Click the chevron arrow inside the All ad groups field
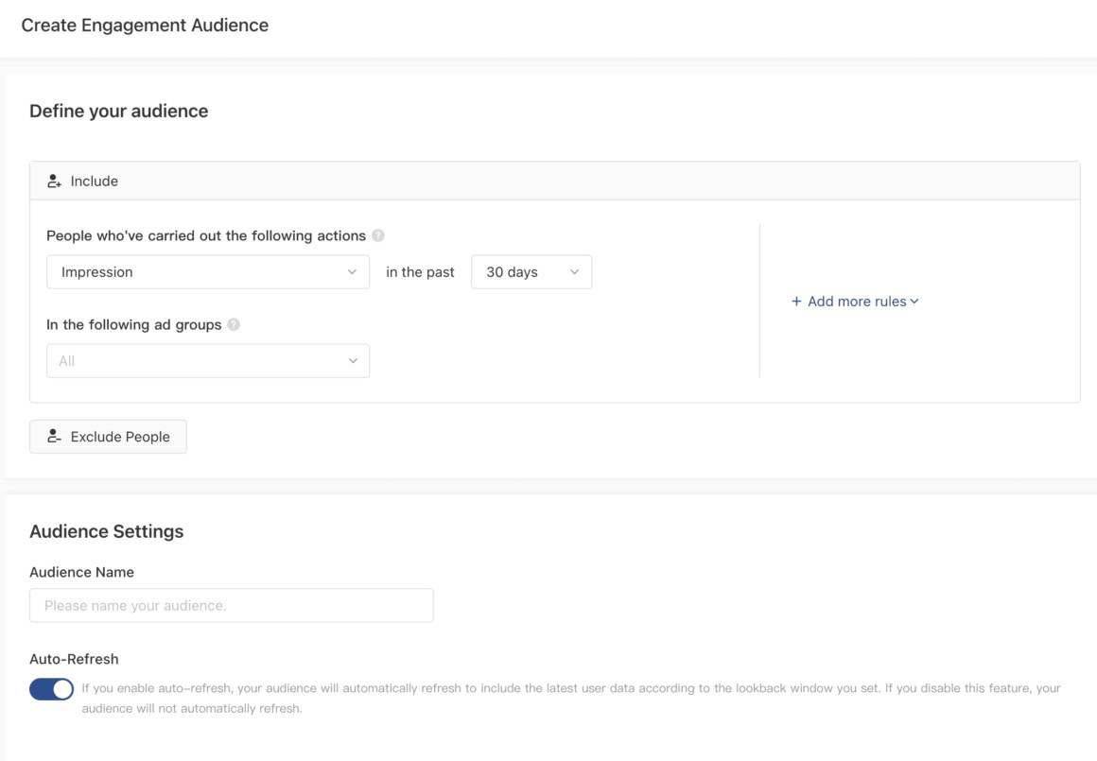The height and width of the screenshot is (761, 1097). (353, 361)
